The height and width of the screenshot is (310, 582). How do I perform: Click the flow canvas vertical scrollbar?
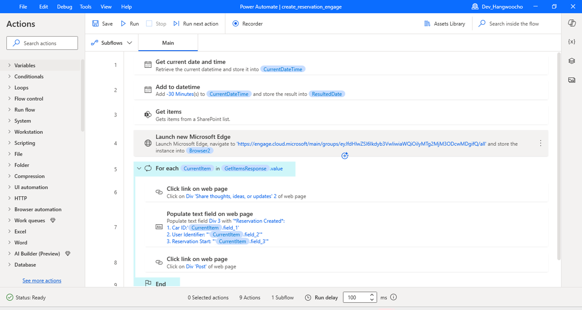[x=558, y=156]
